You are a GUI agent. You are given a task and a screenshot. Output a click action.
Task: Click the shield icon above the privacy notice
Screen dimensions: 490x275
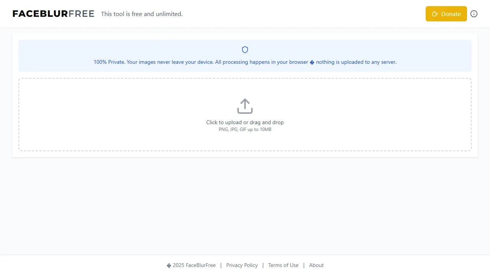pyautogui.click(x=245, y=50)
